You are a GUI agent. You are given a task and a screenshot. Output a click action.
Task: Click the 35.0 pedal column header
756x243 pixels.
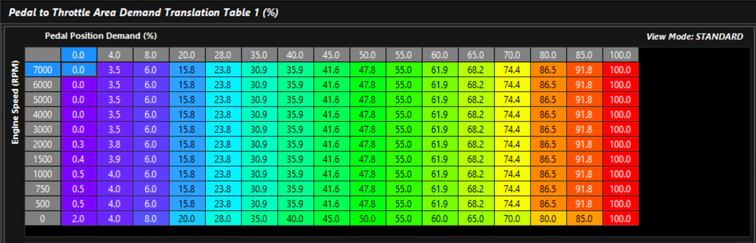[259, 55]
